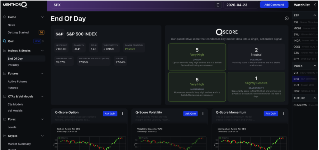Click the S&P logo badge
Viewport: 319px width, 150px height.
[x=60, y=34]
